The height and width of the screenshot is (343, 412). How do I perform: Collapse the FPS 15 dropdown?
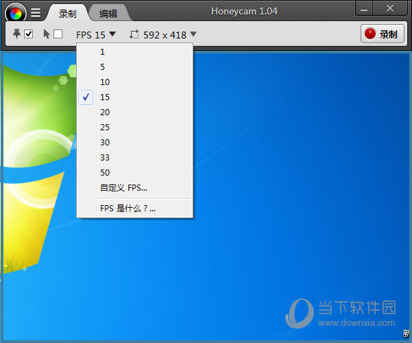[x=96, y=35]
